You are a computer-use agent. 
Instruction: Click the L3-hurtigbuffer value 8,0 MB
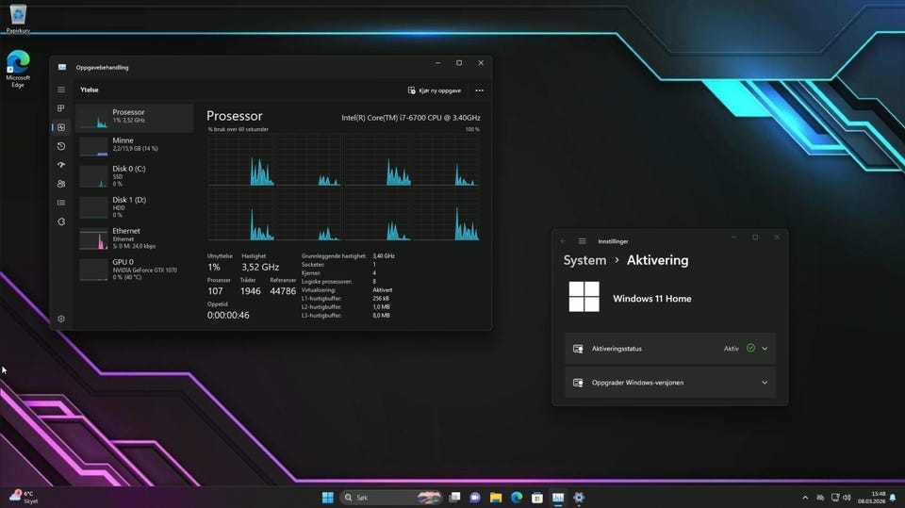pyautogui.click(x=381, y=315)
